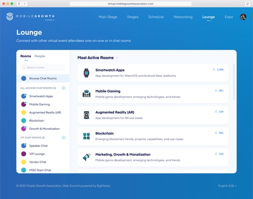Image resolution: width=253 pixels, height=199 pixels.
Task: Click inside the Search rooms field
Action: click(43, 67)
